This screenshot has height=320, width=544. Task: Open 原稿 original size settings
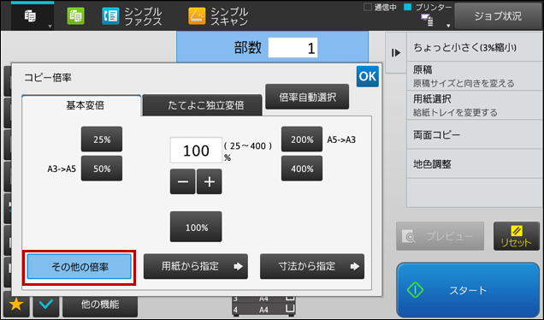[x=475, y=76]
